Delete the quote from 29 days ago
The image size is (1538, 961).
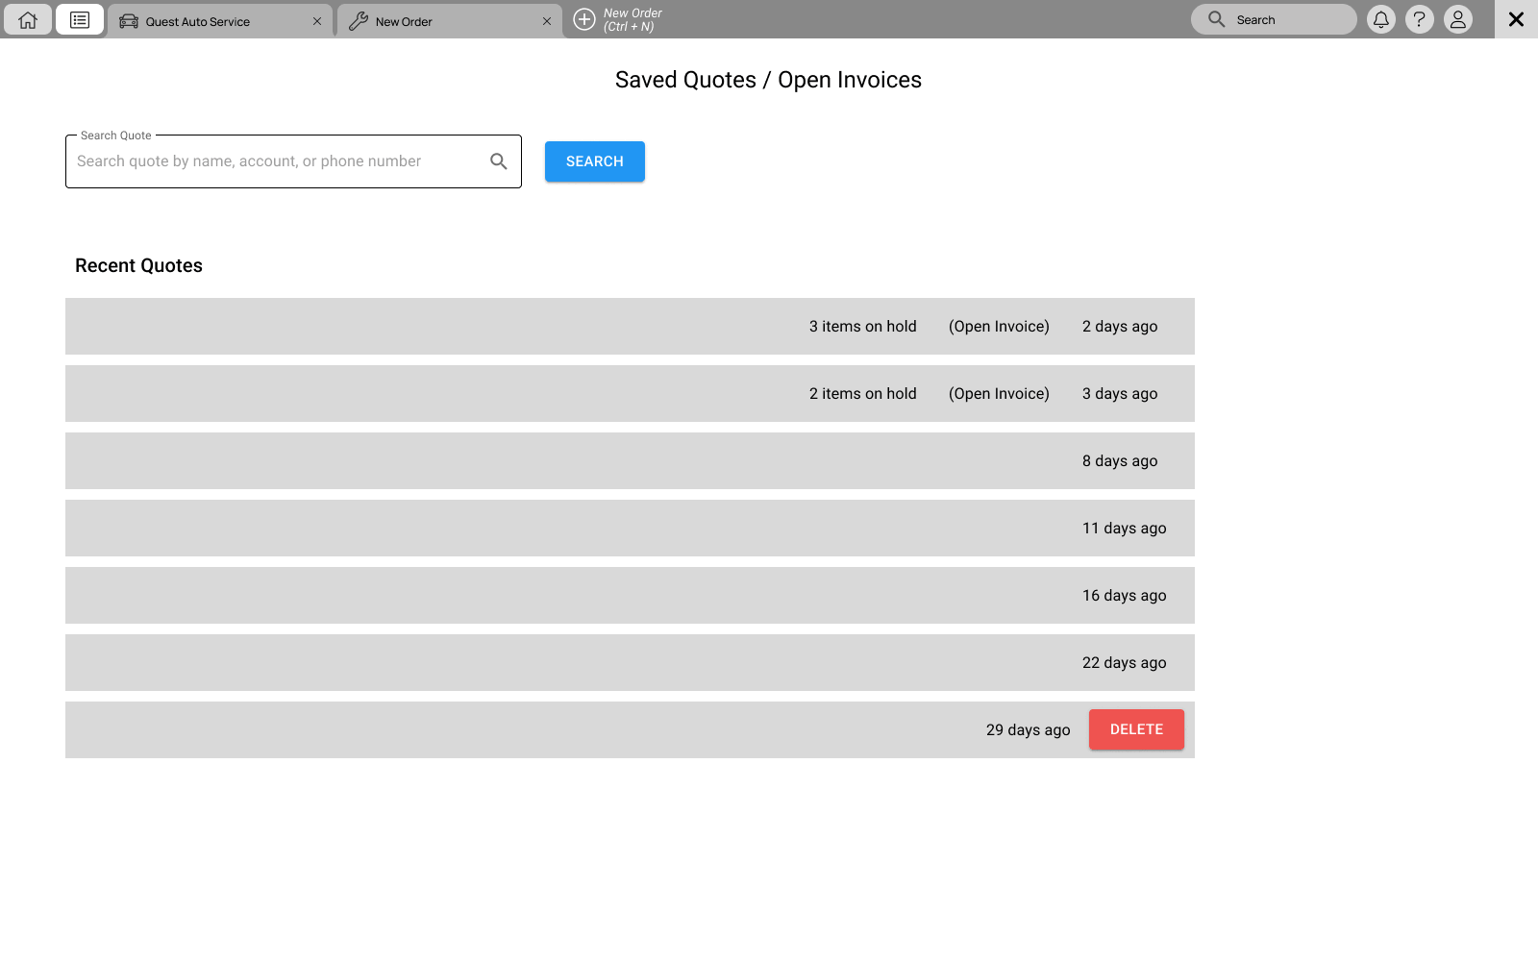click(1136, 729)
